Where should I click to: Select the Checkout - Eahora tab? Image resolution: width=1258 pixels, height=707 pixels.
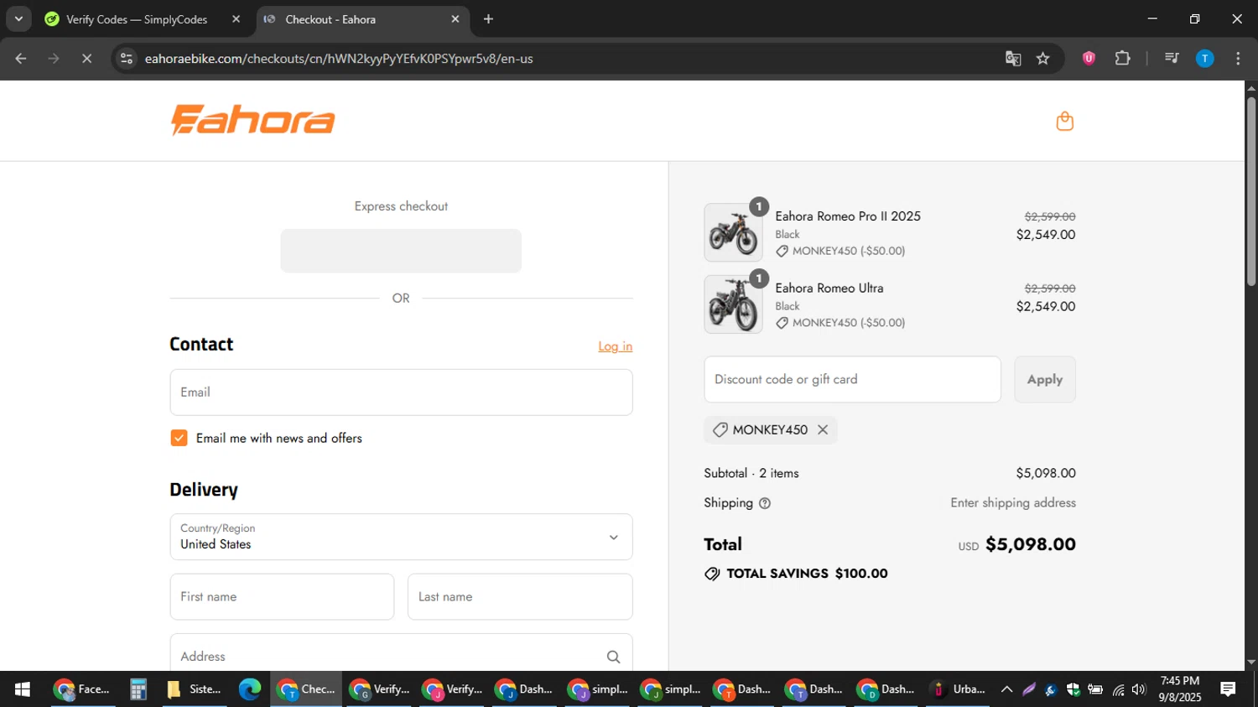pos(330,19)
